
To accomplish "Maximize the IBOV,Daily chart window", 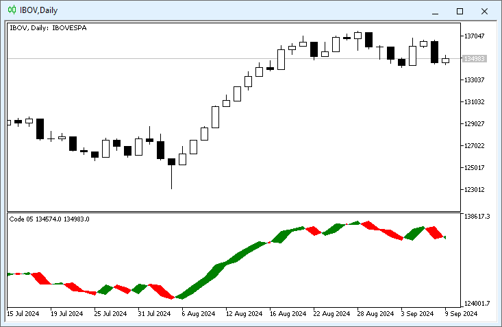I will tap(460, 11).
